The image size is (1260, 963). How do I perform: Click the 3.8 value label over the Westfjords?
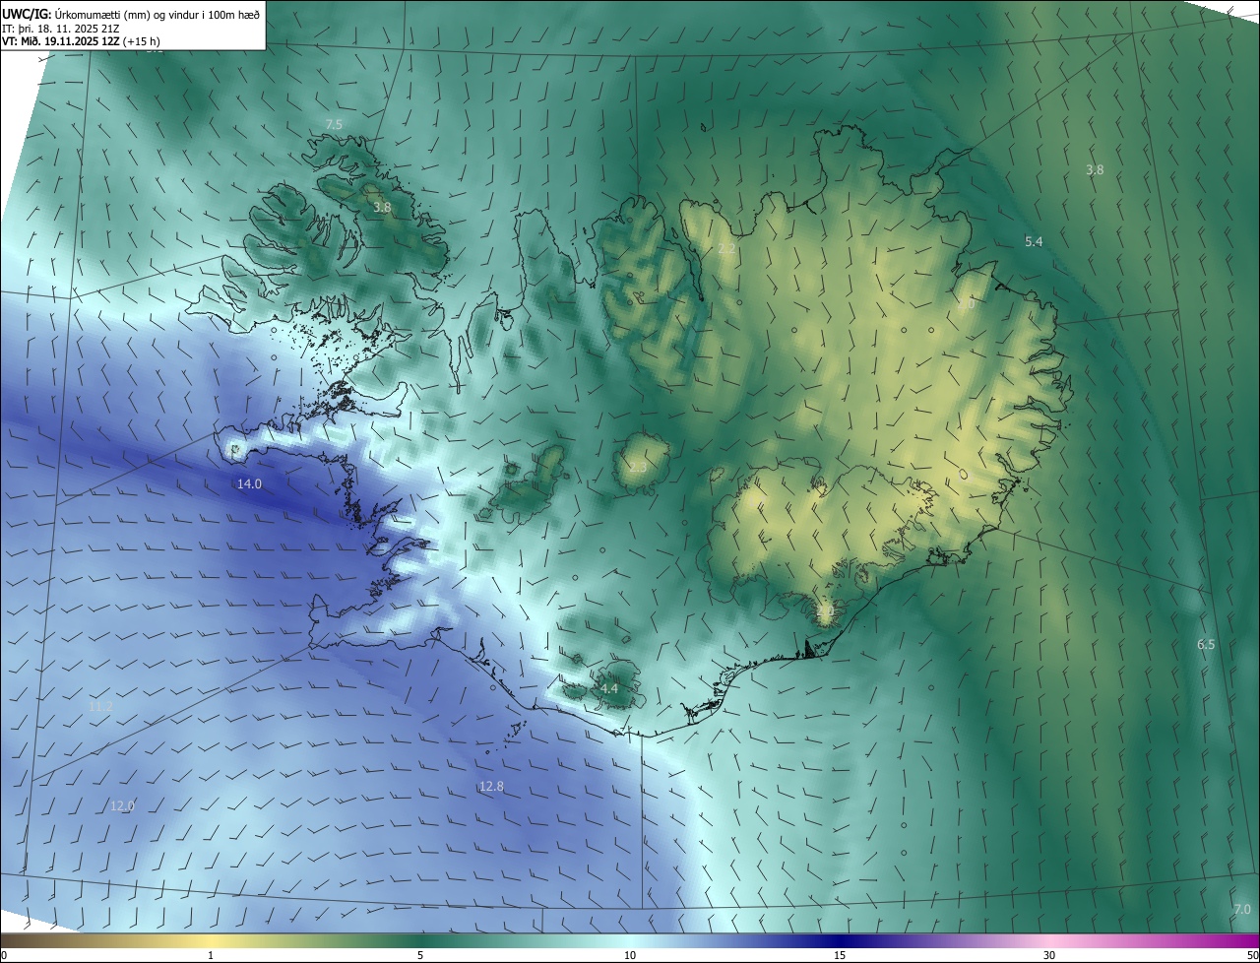pos(382,208)
